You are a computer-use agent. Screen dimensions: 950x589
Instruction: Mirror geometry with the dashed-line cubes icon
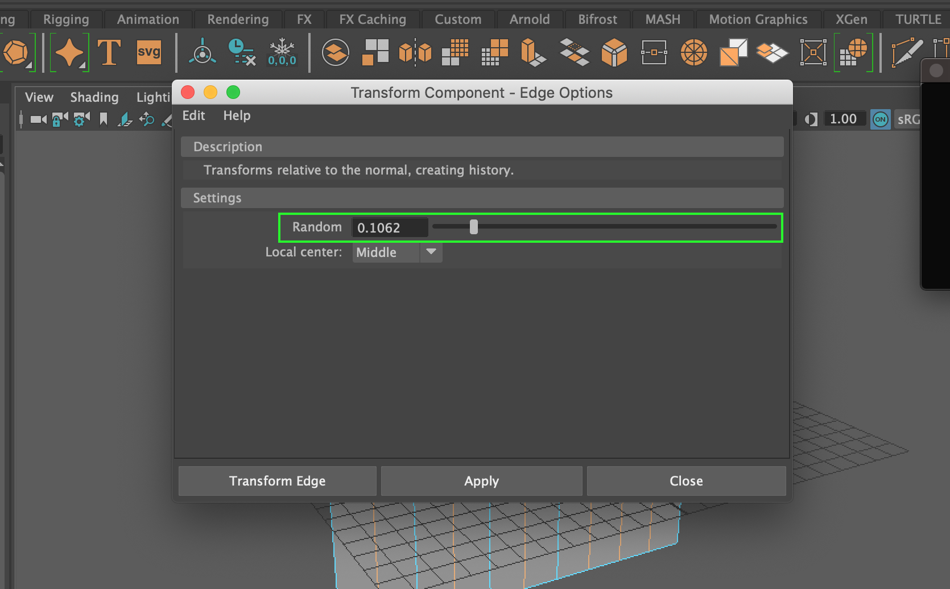[x=415, y=52]
